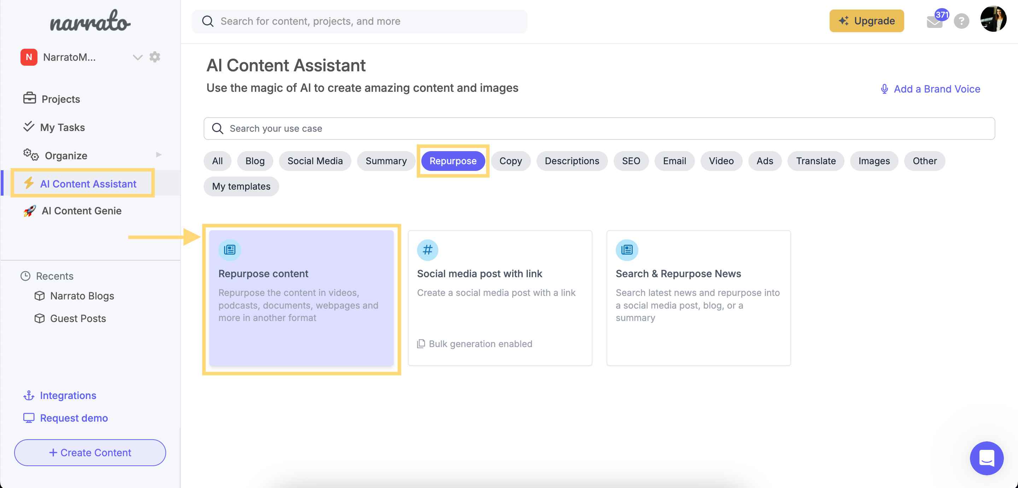Click the top search magnifier icon
This screenshot has height=488, width=1018.
coord(208,21)
